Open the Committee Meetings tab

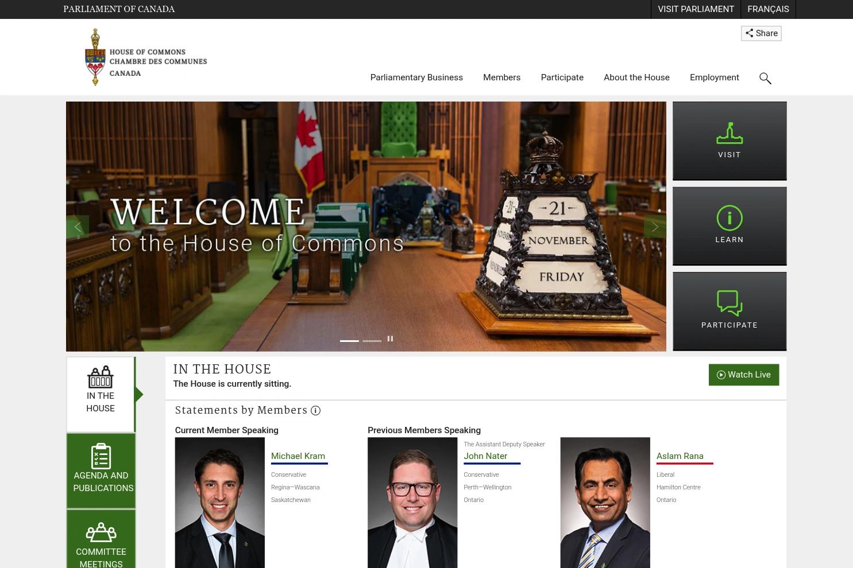pyautogui.click(x=101, y=539)
